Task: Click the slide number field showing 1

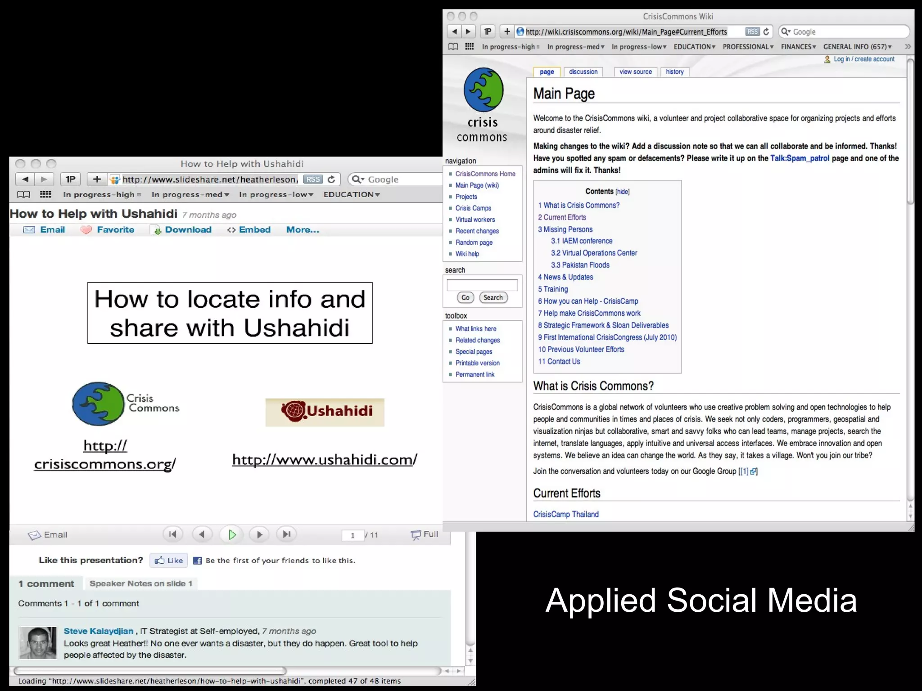Action: 353,535
